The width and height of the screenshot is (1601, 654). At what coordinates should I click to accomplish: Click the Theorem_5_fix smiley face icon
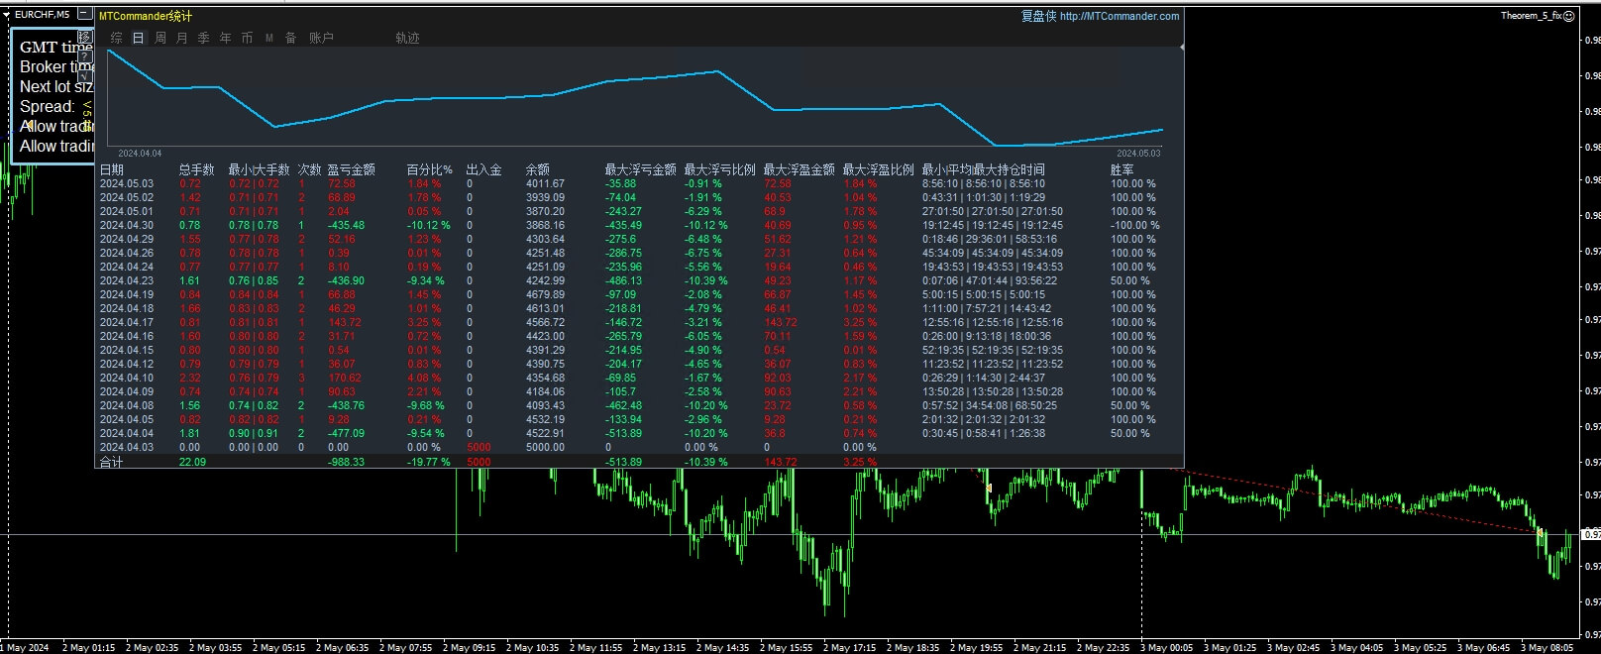point(1568,16)
